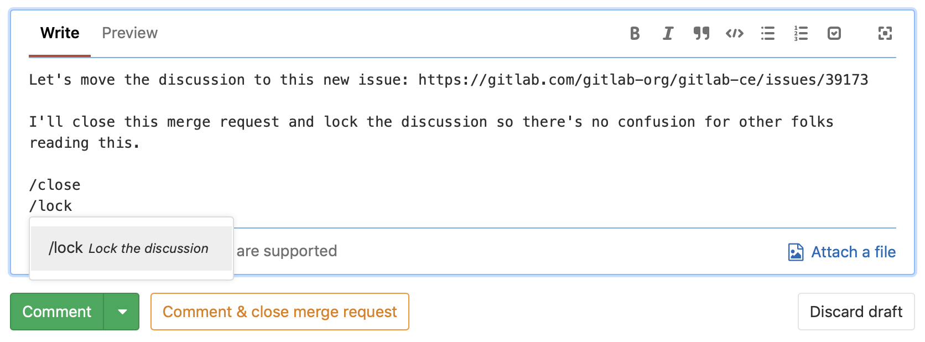
Task: Click the image icon next to Attach a file
Action: (795, 252)
